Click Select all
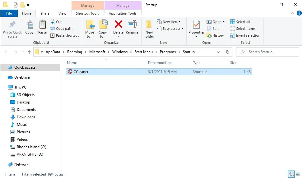Viewport: 303px width, 178px height. coord(240,22)
